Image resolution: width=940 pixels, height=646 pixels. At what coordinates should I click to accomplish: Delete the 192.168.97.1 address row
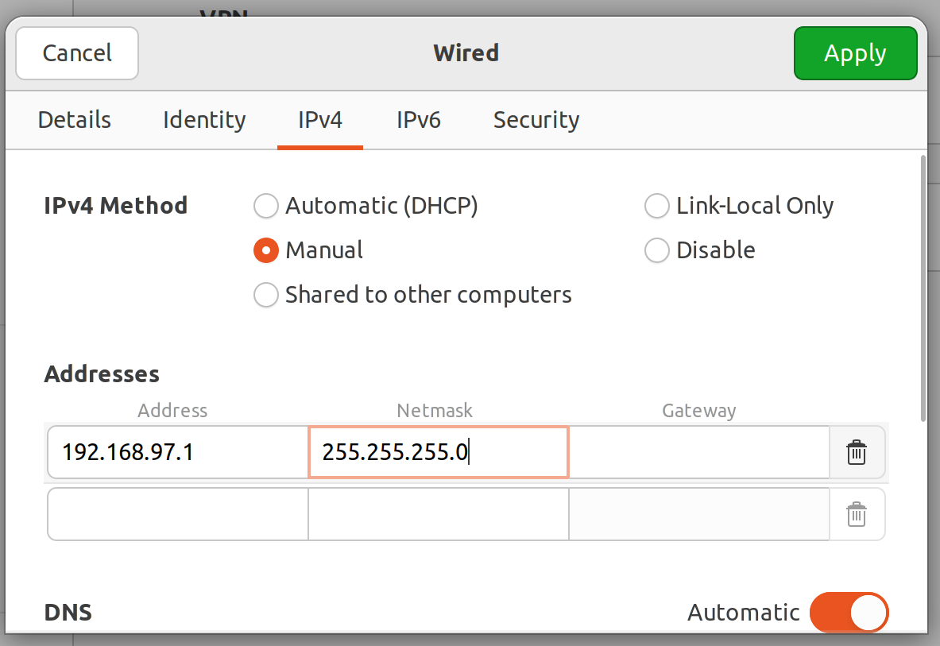856,452
